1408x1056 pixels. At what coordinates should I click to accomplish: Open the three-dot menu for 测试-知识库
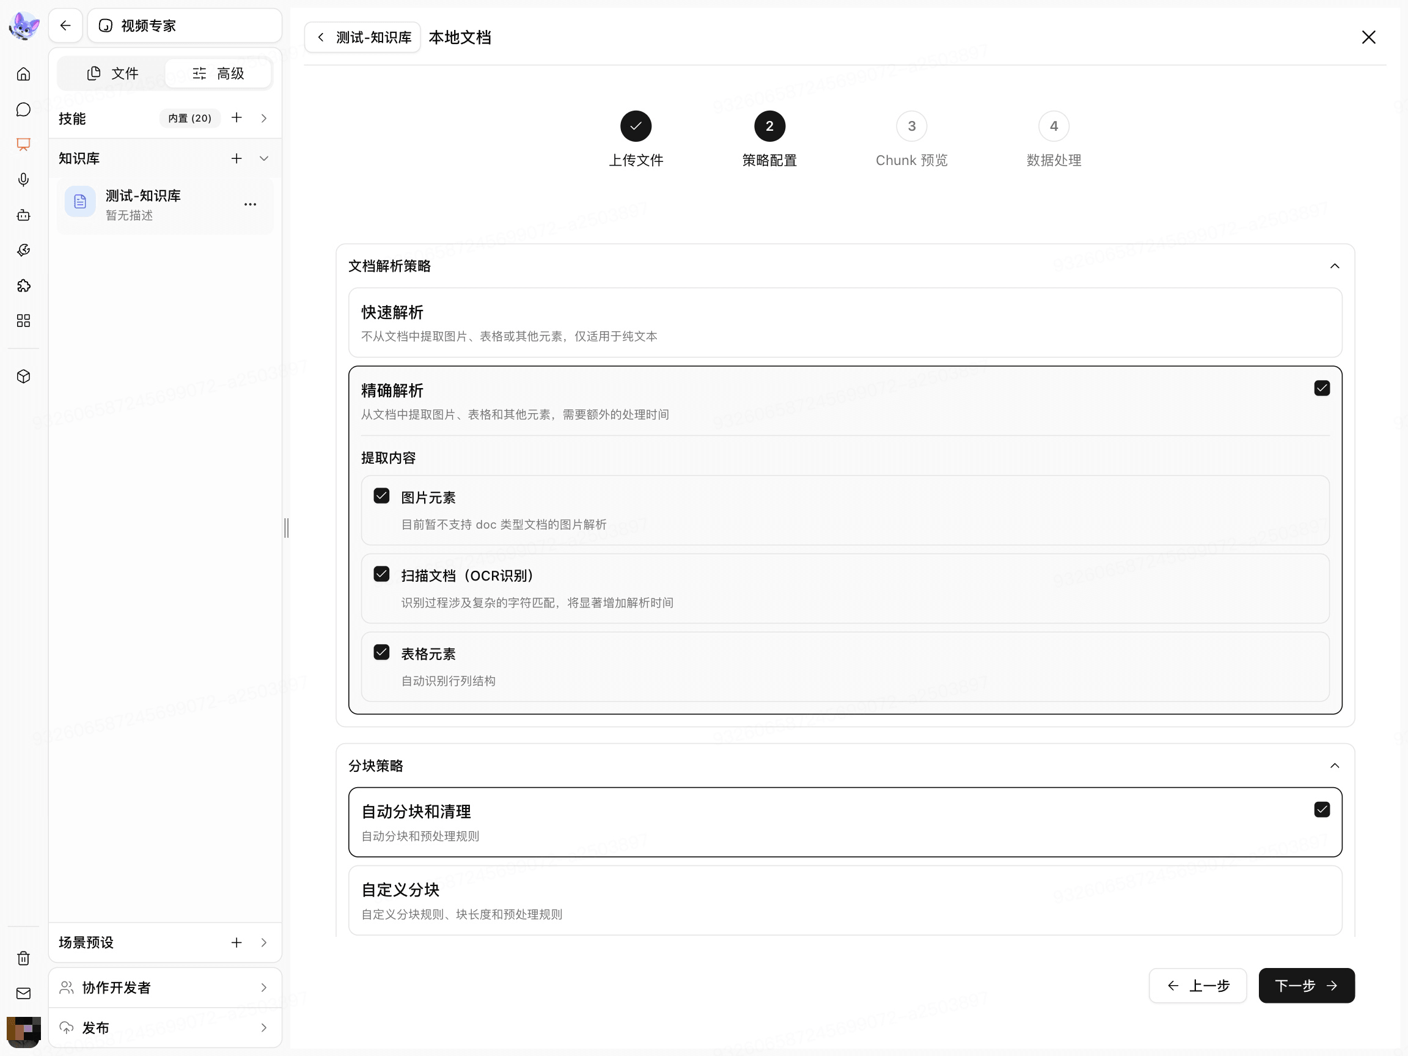pos(250,204)
